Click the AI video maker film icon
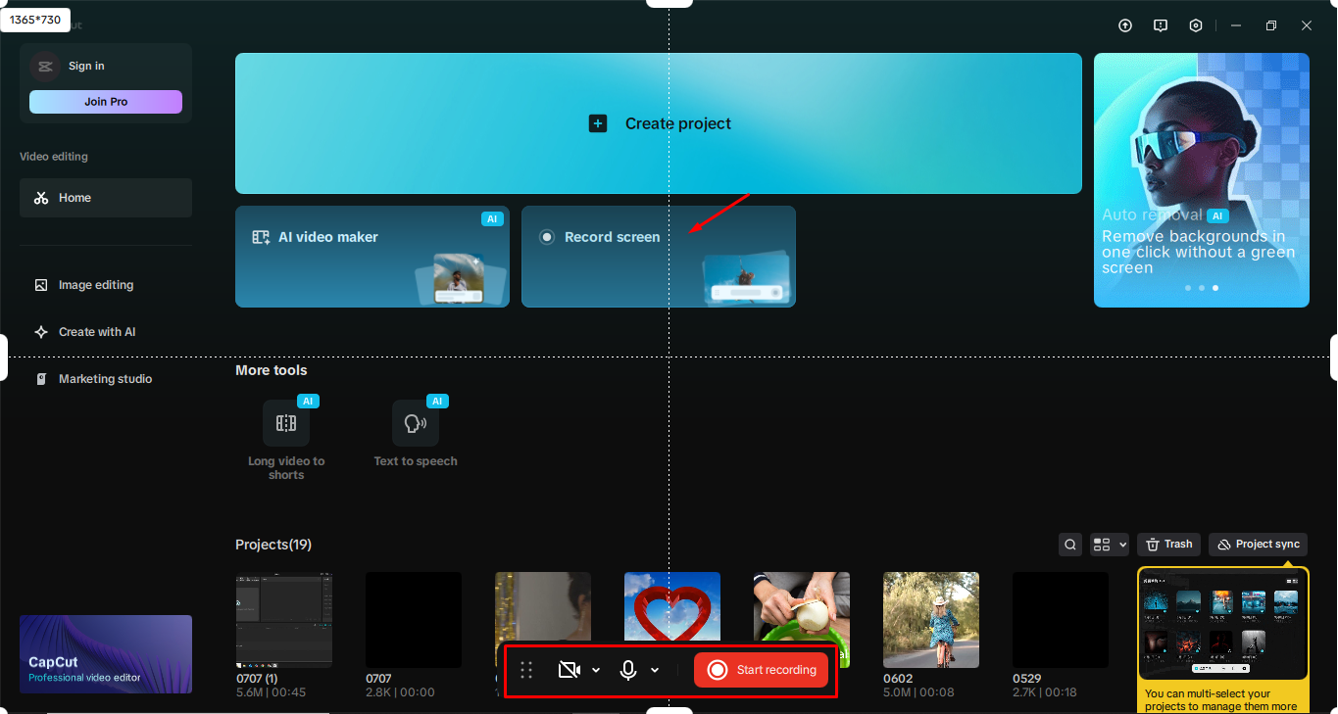This screenshot has width=1338, height=714. click(x=261, y=237)
